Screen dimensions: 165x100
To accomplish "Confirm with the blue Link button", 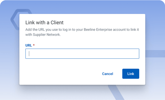I will pyautogui.click(x=131, y=74).
